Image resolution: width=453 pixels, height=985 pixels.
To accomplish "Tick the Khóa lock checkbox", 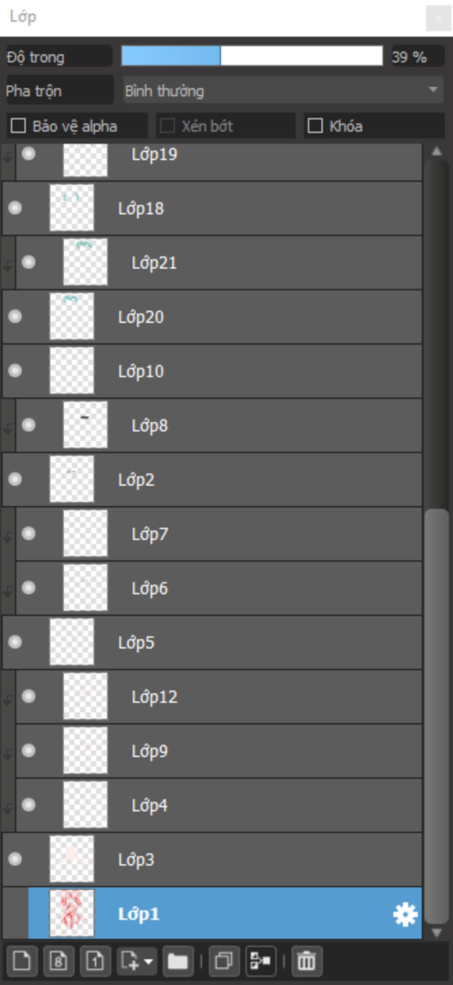I will tap(315, 126).
